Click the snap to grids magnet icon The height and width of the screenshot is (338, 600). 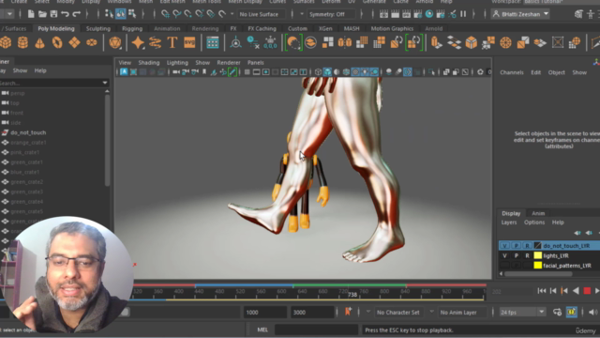click(165, 14)
